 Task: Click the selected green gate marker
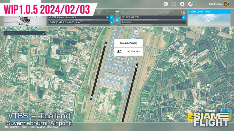[x=129, y=58]
